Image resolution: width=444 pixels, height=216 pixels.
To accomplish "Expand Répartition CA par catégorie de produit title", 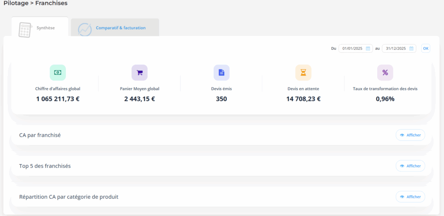I will (x=69, y=197).
